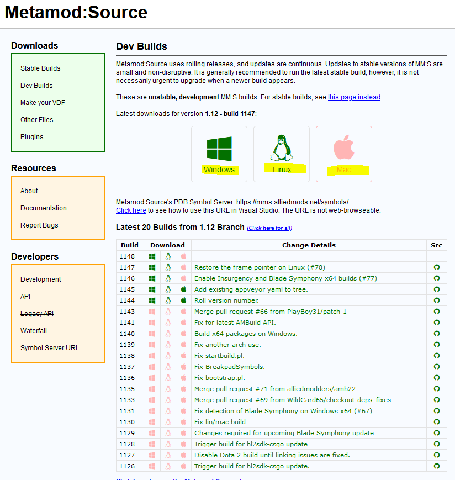Open 'Fix BreakpadSymbols.' change link

230,367
